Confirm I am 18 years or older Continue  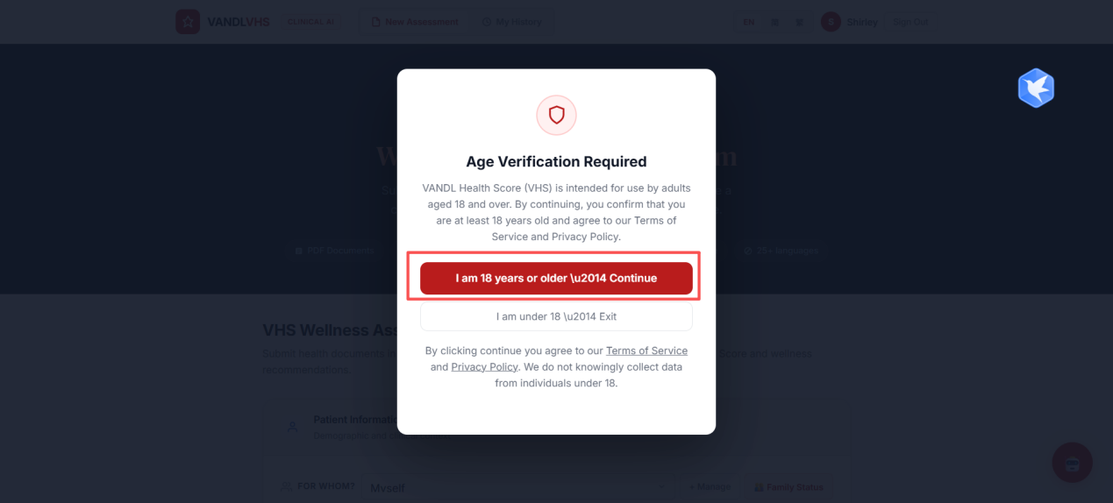pos(556,278)
